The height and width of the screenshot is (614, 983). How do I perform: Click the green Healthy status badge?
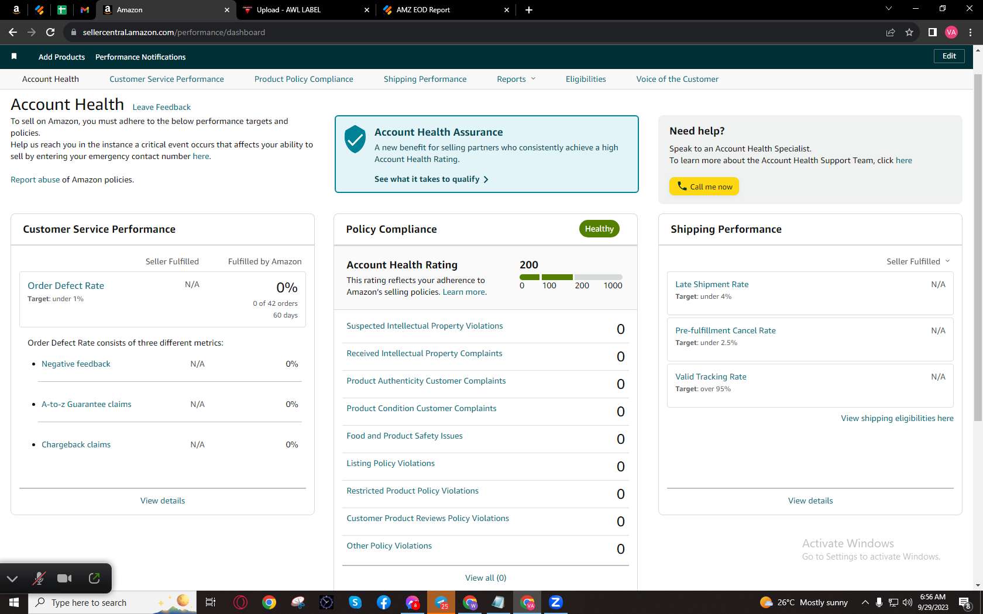(x=599, y=229)
